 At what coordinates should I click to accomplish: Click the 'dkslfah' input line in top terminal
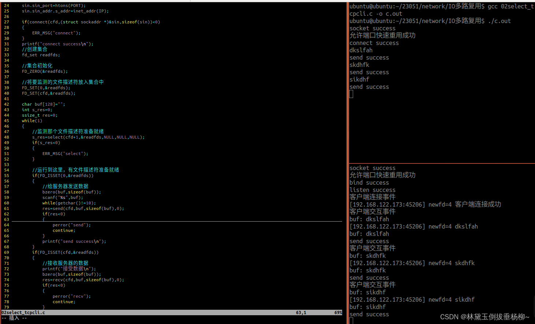pos(361,50)
